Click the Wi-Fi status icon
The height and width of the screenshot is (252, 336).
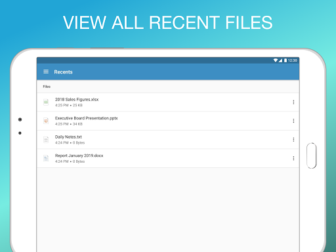coord(276,60)
